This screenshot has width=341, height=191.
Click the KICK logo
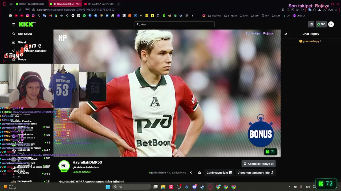click(27, 24)
